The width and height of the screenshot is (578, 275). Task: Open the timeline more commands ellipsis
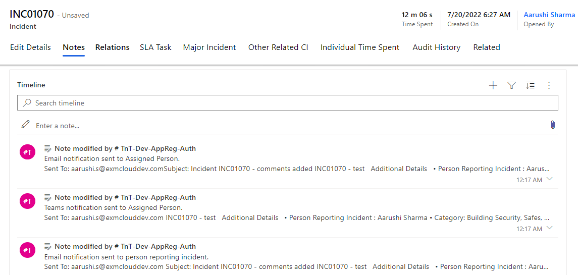pyautogui.click(x=549, y=85)
